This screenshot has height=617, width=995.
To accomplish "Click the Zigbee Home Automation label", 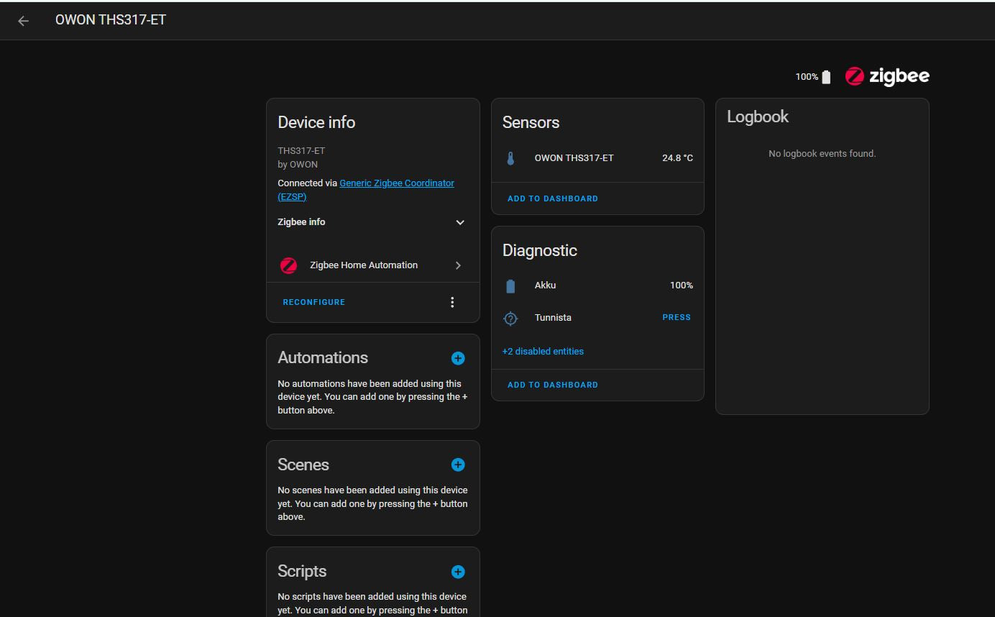I will 364,265.
